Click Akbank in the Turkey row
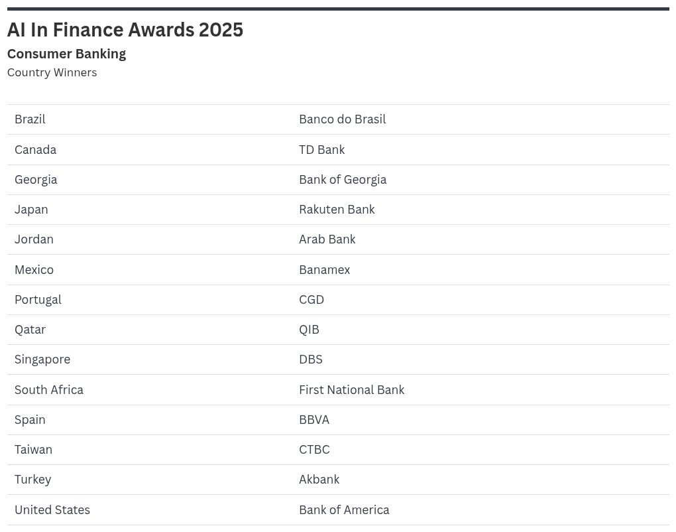676x532 pixels. tap(319, 480)
